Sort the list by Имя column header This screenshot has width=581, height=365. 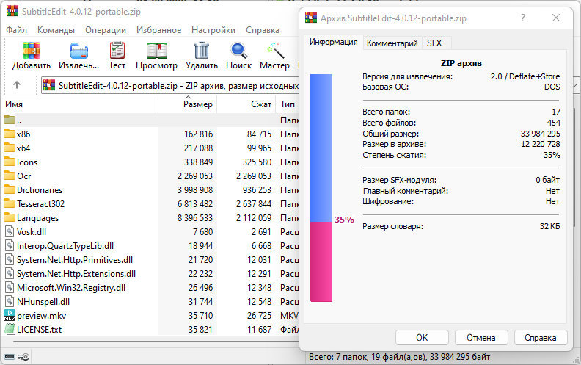(x=80, y=104)
